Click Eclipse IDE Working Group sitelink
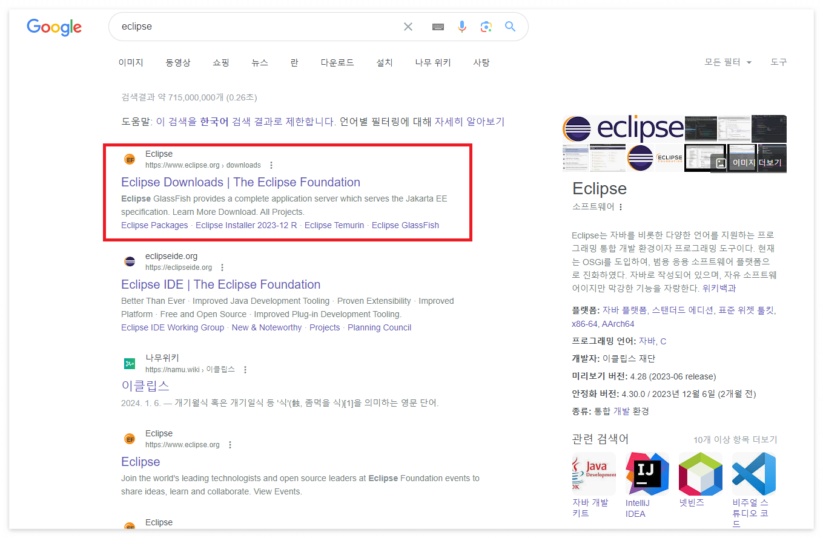823x538 pixels. pos(173,327)
